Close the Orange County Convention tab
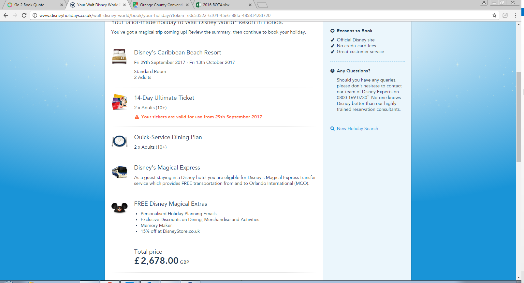Image resolution: width=524 pixels, height=283 pixels. 187,5
